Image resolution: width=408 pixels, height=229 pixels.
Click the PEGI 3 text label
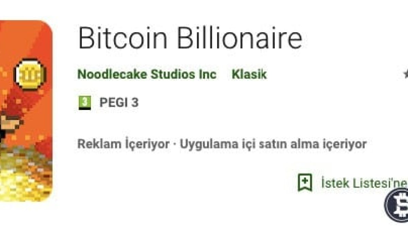(x=119, y=102)
